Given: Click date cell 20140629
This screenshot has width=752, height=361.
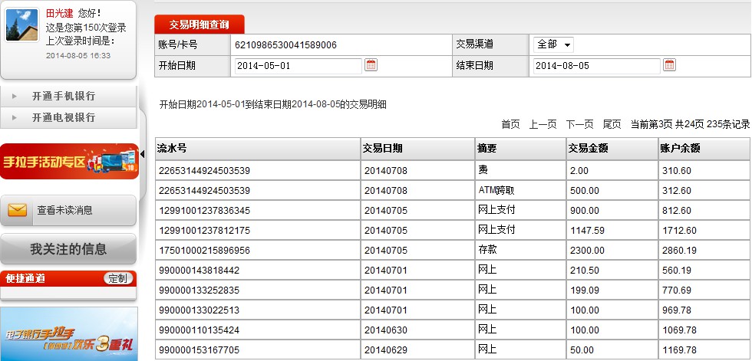Looking at the screenshot, I should [x=417, y=350].
